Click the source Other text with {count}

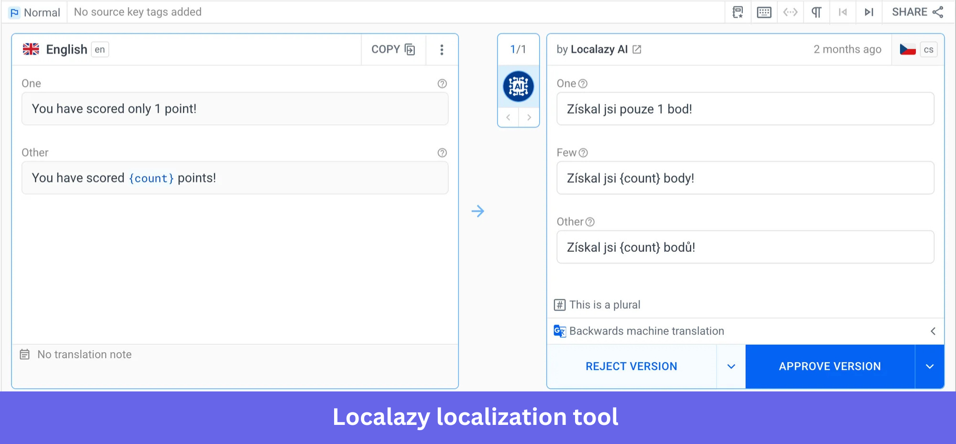coord(235,178)
